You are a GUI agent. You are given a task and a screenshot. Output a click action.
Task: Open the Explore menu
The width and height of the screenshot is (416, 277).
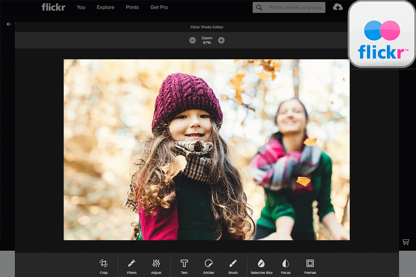(x=106, y=7)
